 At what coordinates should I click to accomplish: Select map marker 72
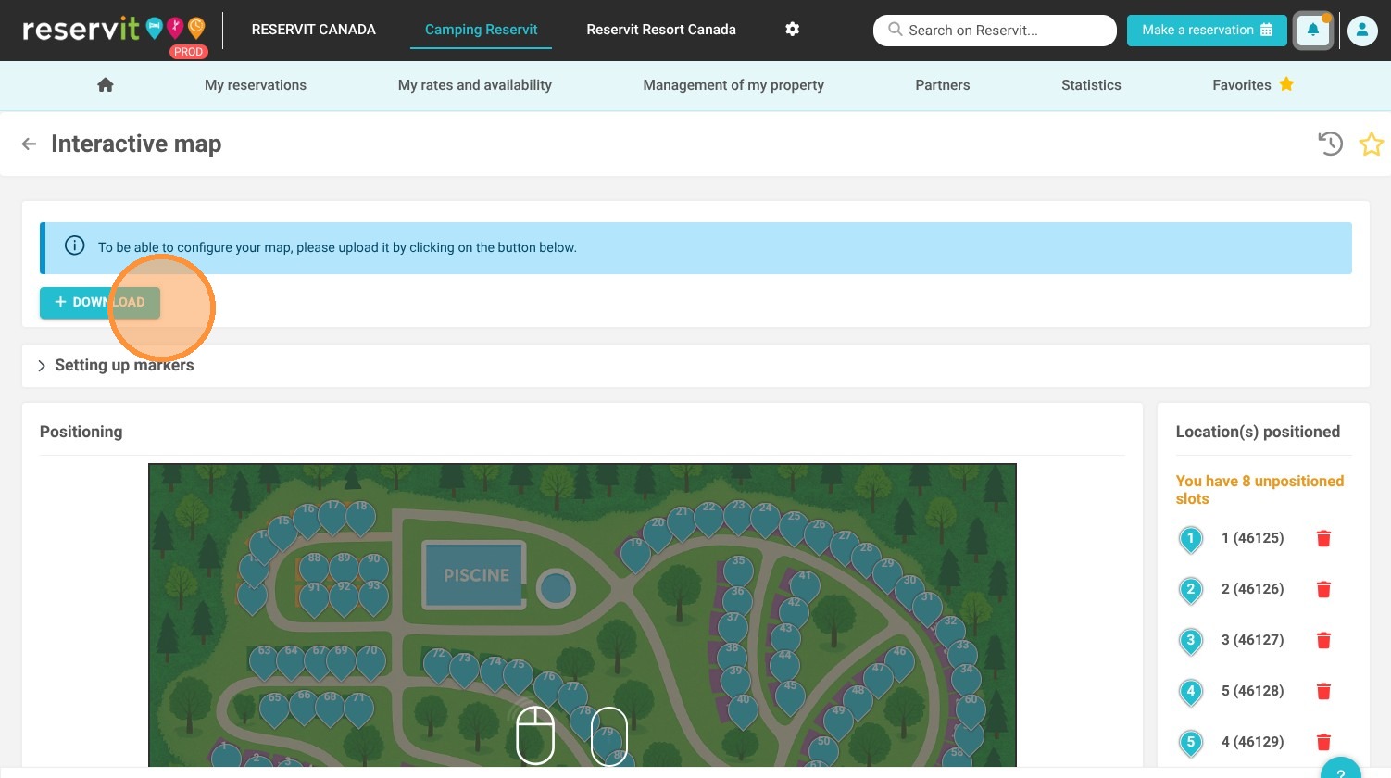(x=438, y=664)
